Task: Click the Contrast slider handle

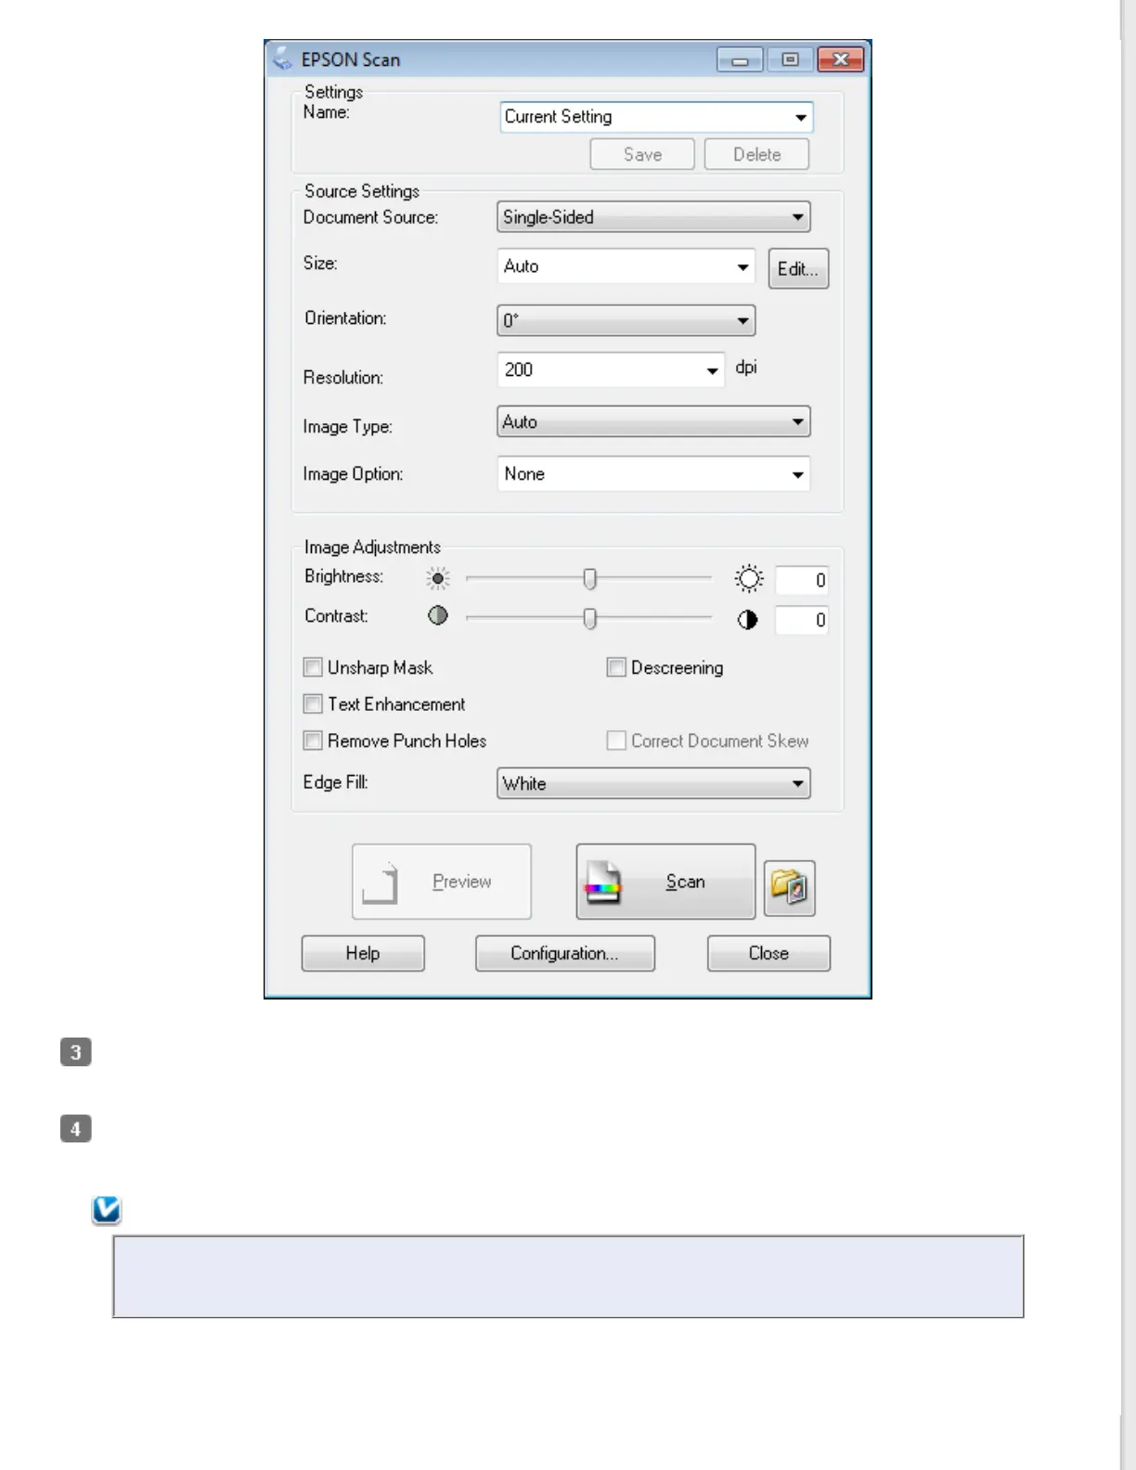Action: click(x=589, y=618)
